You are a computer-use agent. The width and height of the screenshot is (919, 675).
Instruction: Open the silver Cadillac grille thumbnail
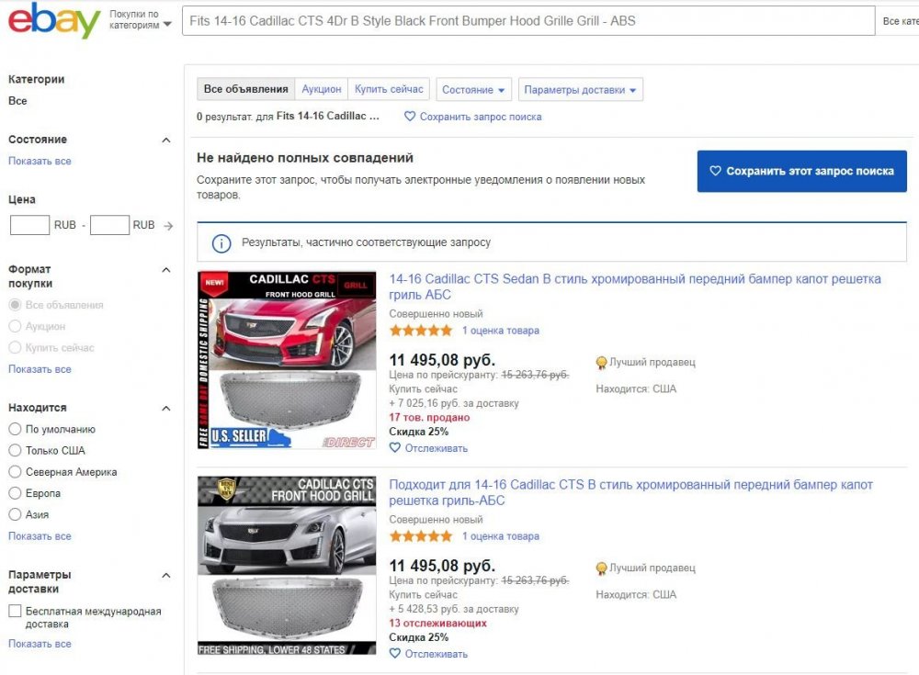click(x=287, y=565)
